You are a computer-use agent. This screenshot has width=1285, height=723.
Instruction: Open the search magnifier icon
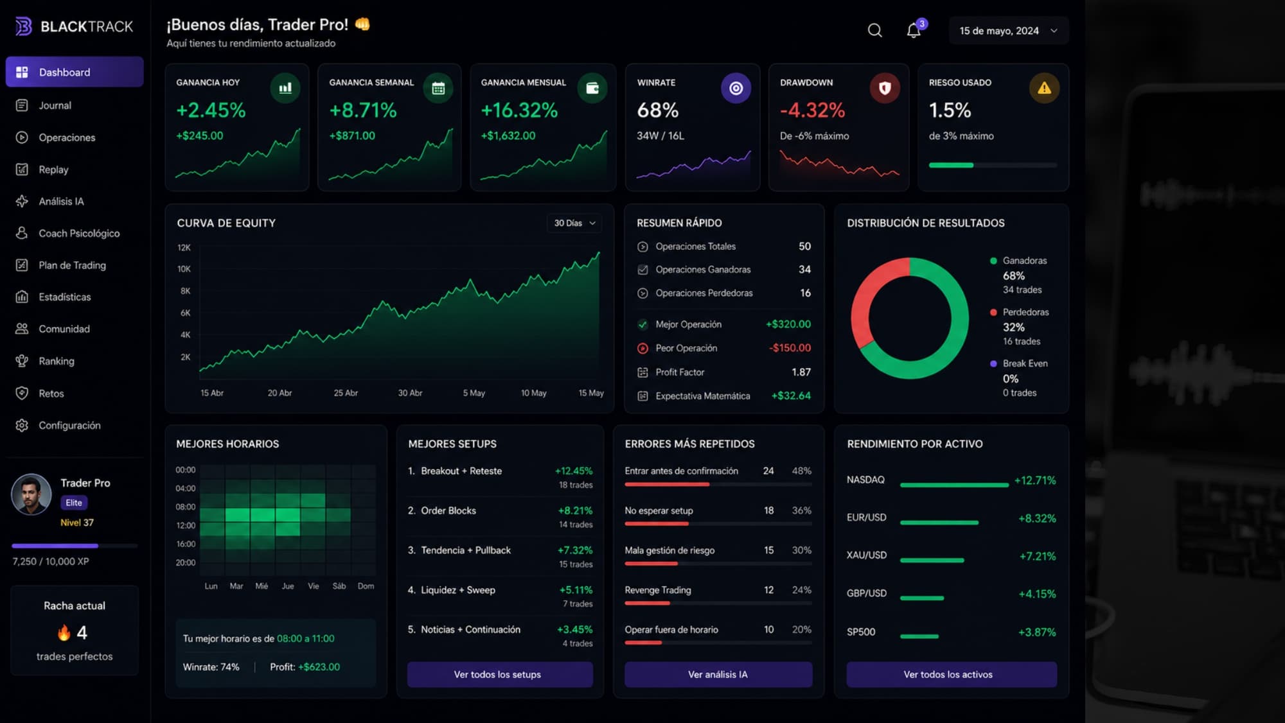pyautogui.click(x=874, y=30)
